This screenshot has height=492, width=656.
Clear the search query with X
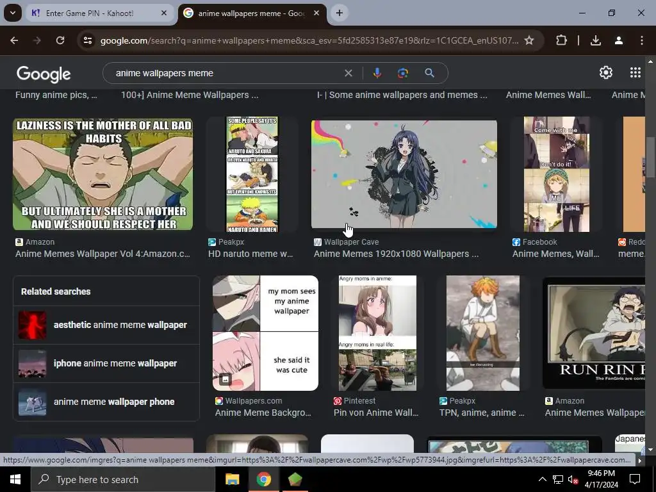(348, 73)
